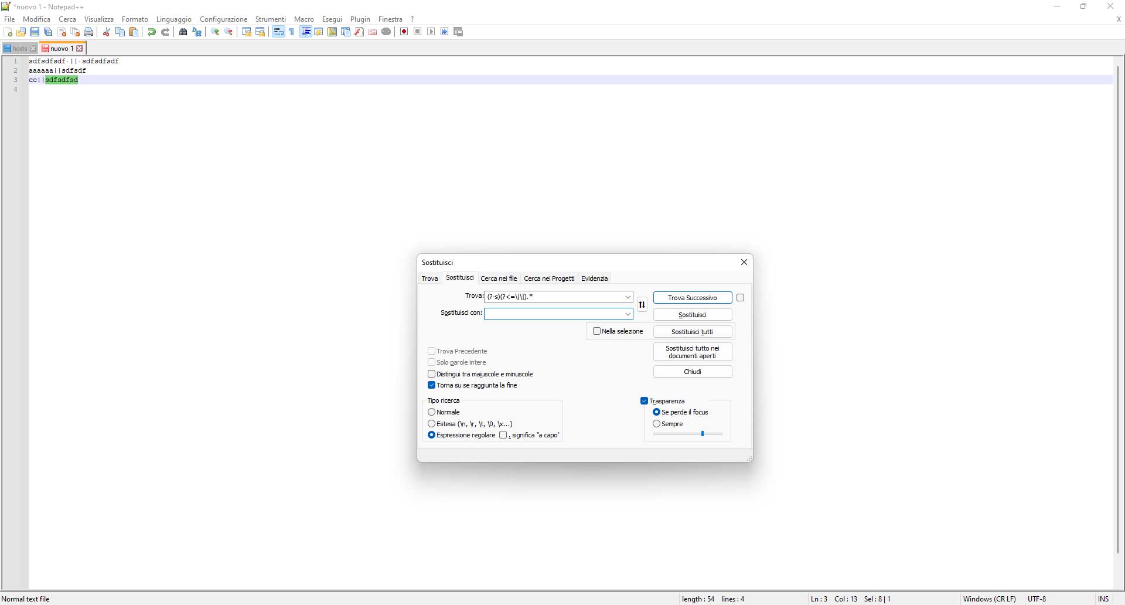
Task: Expand the 'Sostituisci con' dropdown arrow
Action: coord(628,314)
